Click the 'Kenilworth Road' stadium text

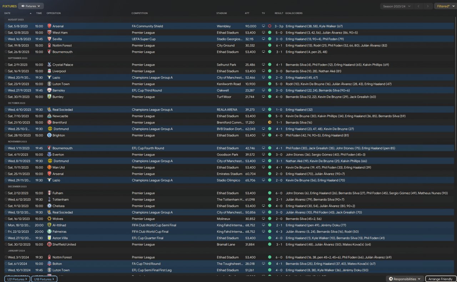pos(229,84)
